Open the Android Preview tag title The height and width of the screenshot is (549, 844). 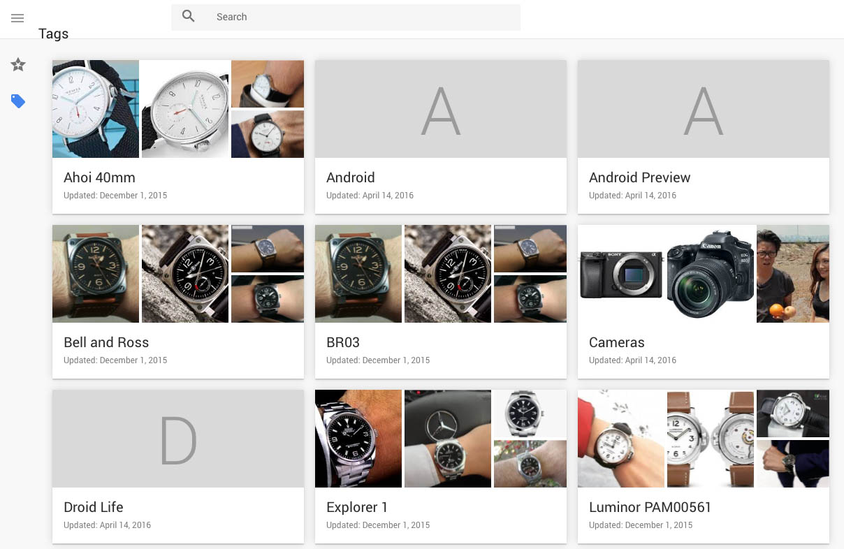click(x=639, y=177)
